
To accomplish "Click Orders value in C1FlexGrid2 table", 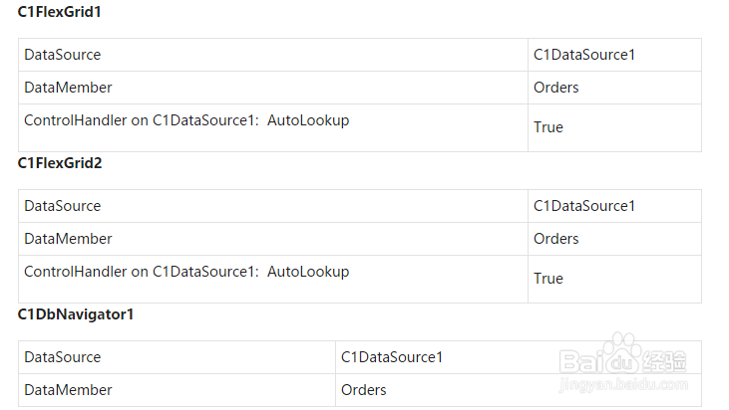I will click(x=556, y=239).
